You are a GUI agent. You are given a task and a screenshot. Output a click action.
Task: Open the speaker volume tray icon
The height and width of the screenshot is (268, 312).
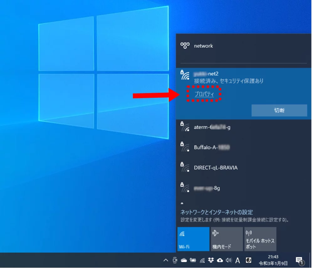[x=229, y=260]
